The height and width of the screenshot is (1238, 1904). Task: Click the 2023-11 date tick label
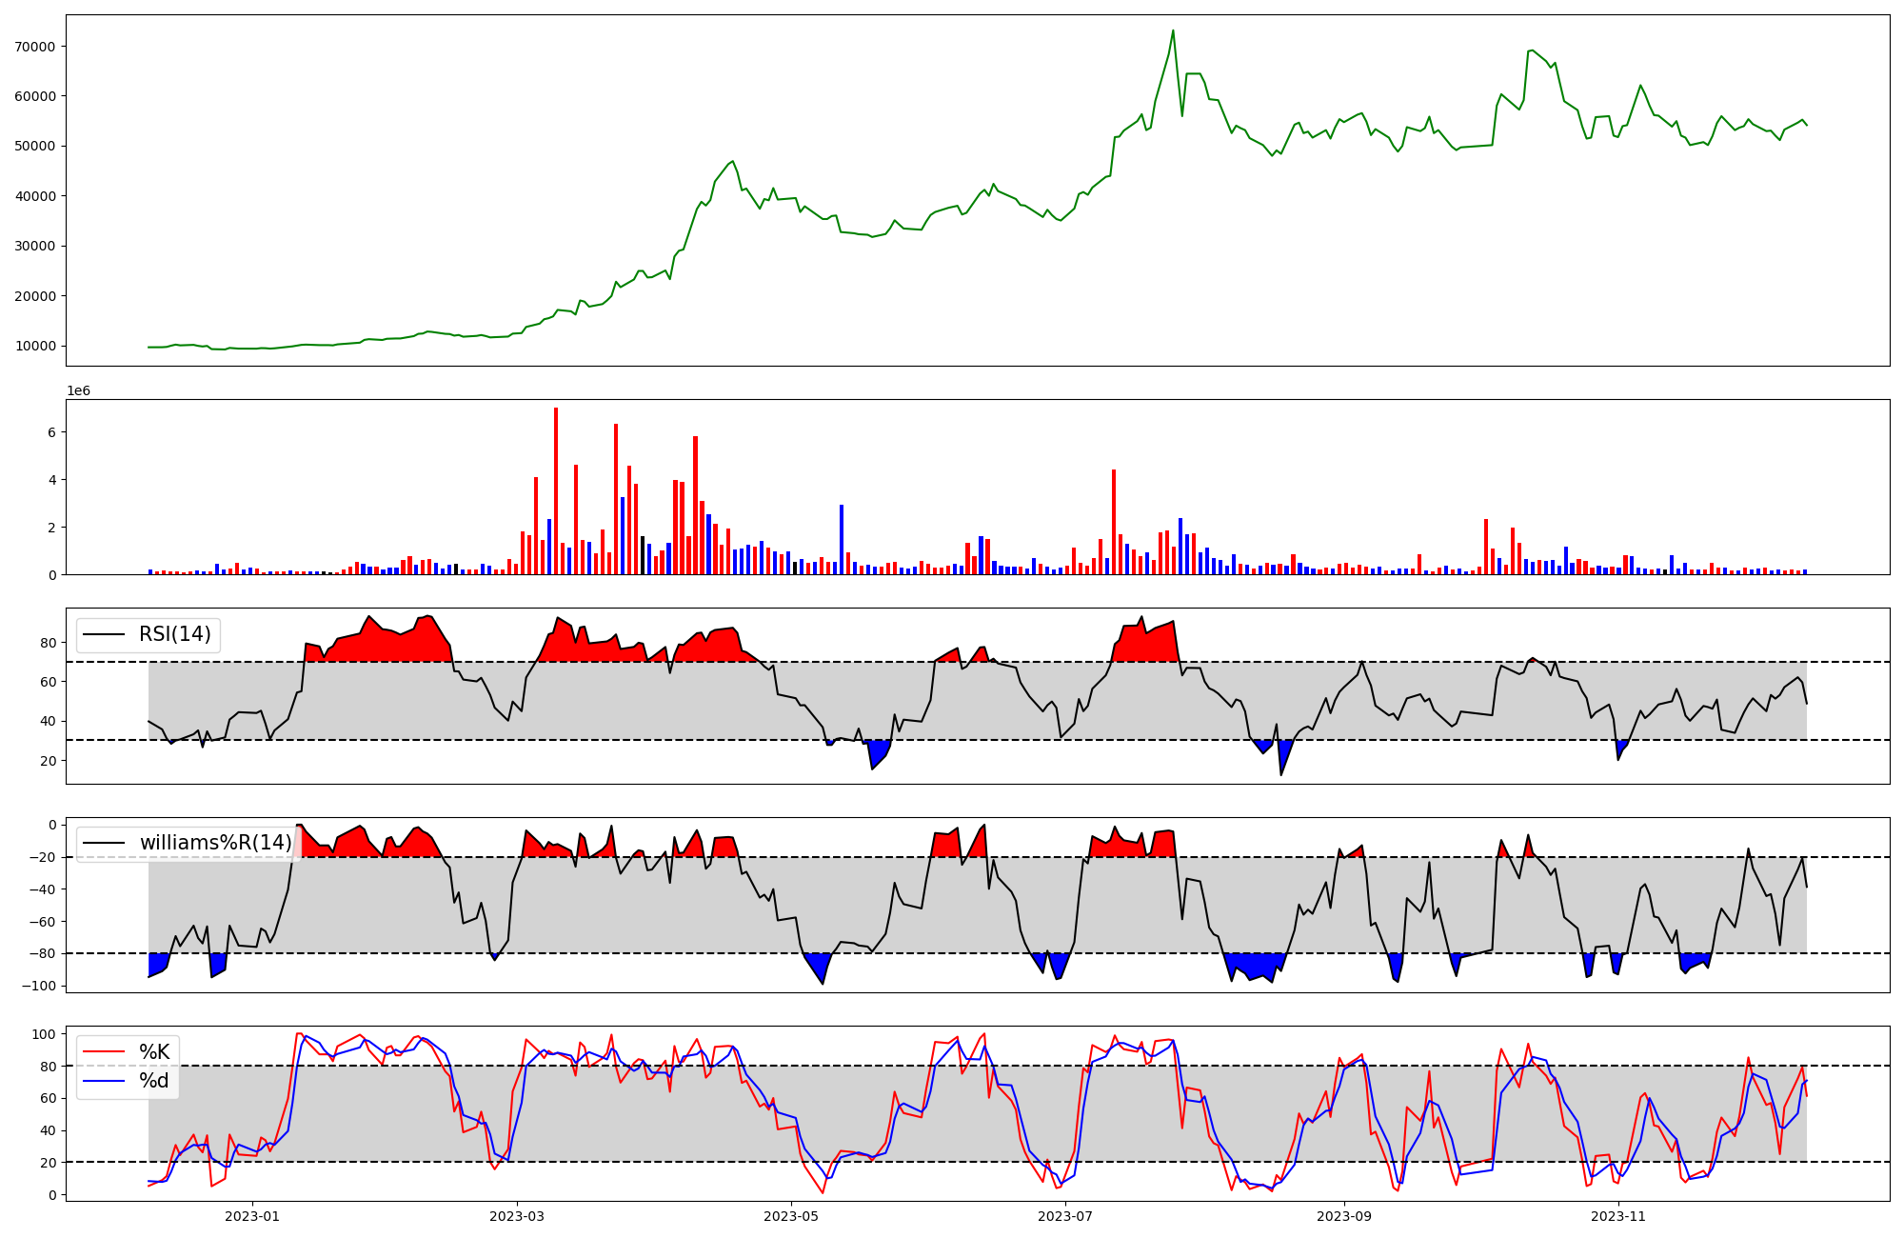[x=1618, y=1216]
